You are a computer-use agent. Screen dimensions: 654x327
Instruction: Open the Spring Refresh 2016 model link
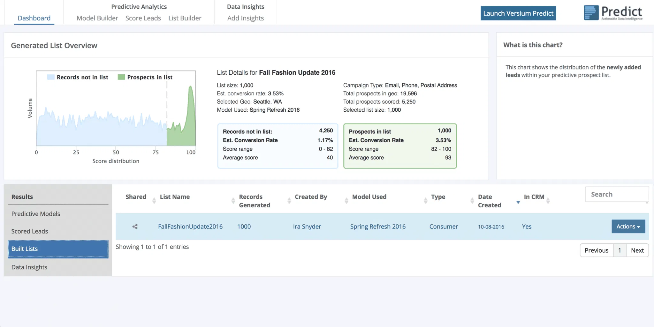pyautogui.click(x=378, y=227)
